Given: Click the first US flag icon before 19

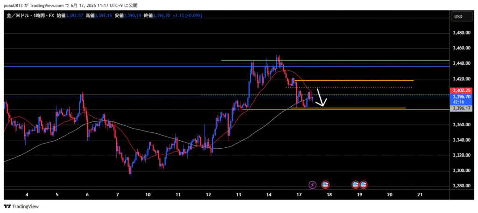Looking at the screenshot, I should pyautogui.click(x=355, y=185).
